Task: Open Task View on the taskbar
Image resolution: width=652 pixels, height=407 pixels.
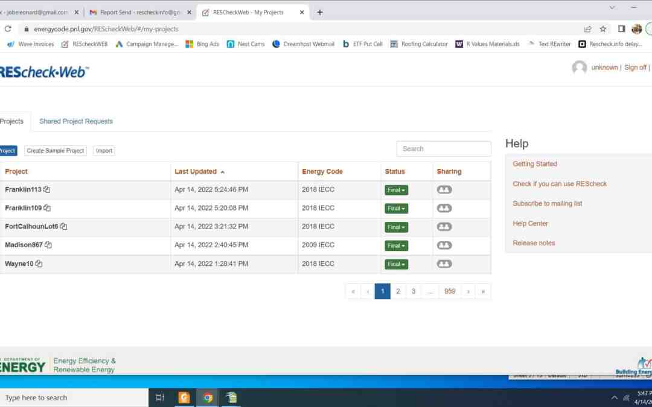Action: click(x=160, y=397)
